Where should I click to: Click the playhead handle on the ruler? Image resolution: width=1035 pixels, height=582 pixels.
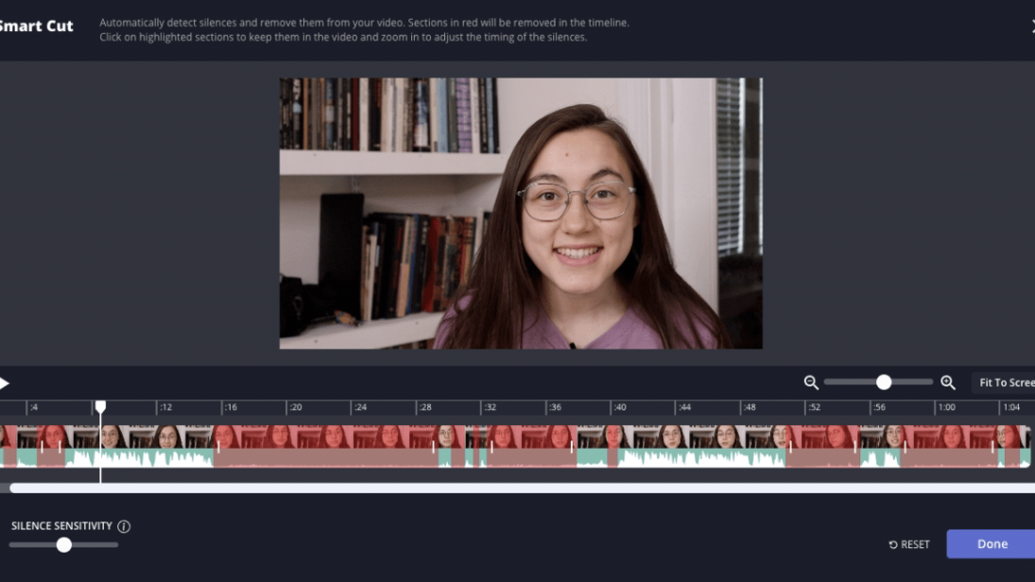click(x=100, y=406)
